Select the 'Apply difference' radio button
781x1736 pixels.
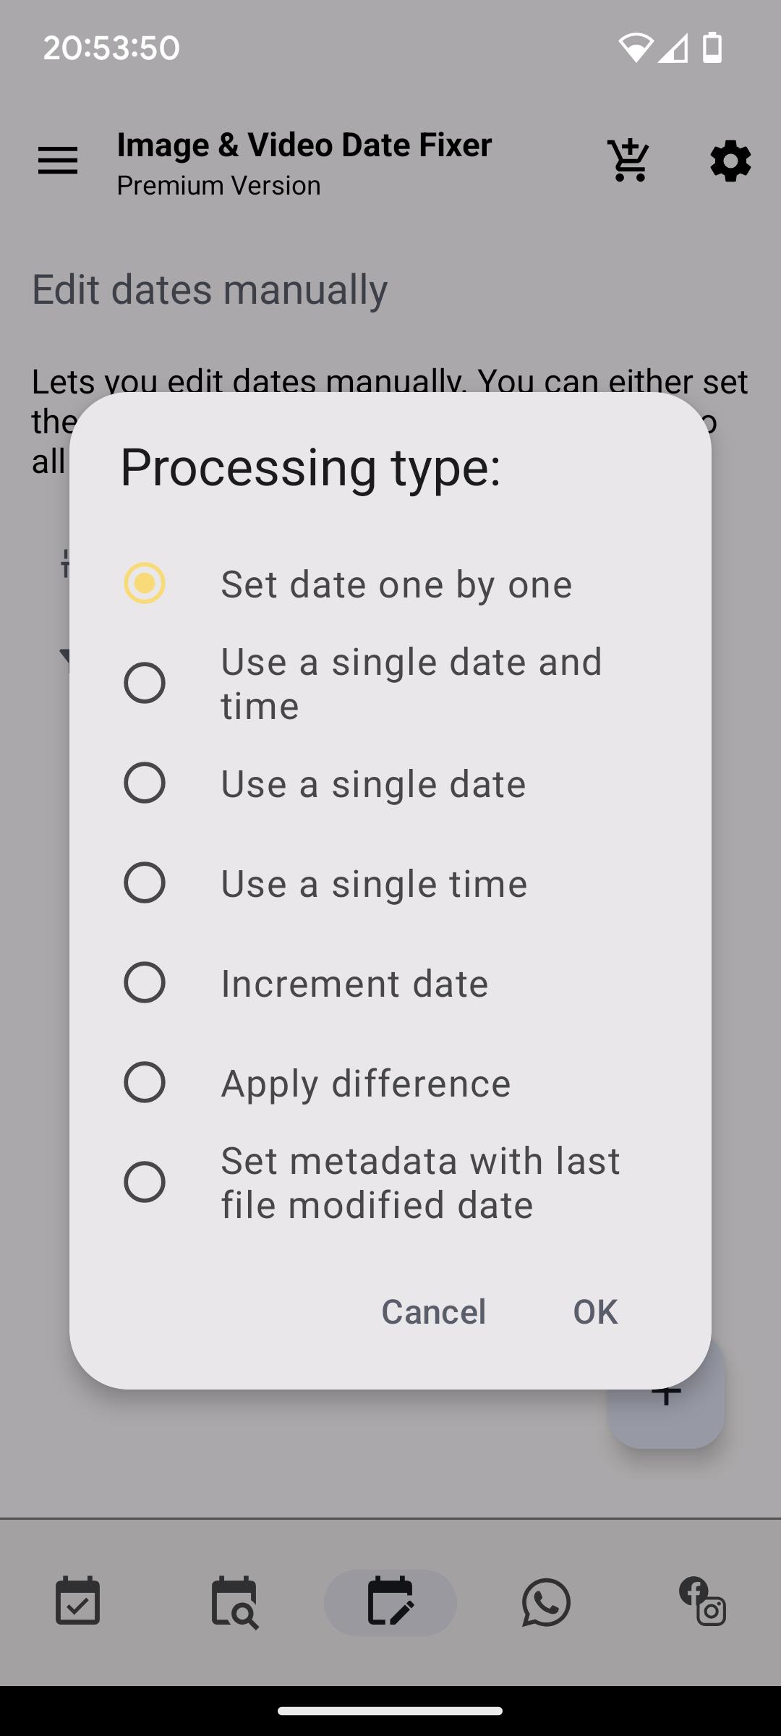(145, 1082)
